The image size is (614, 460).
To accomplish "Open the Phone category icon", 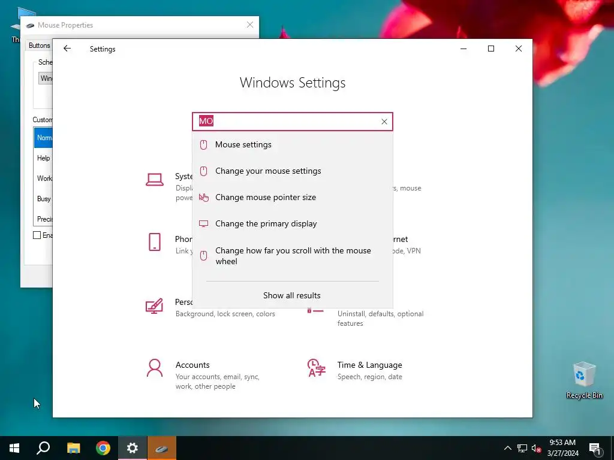I will (155, 242).
